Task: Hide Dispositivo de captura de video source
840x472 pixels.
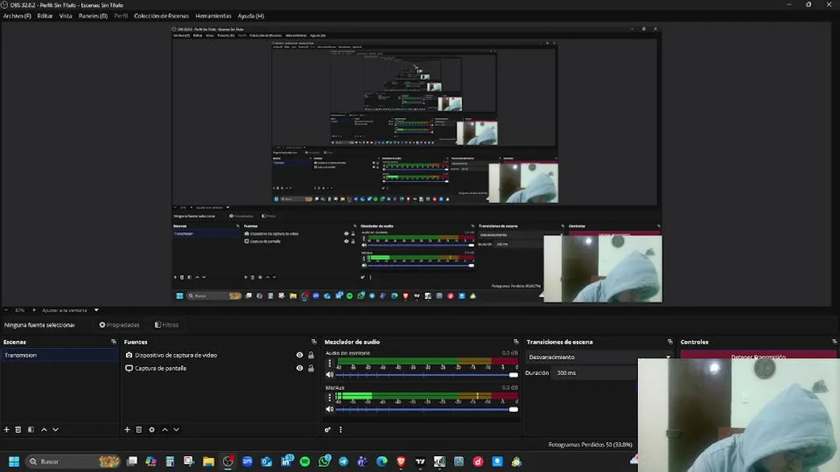Action: point(299,355)
